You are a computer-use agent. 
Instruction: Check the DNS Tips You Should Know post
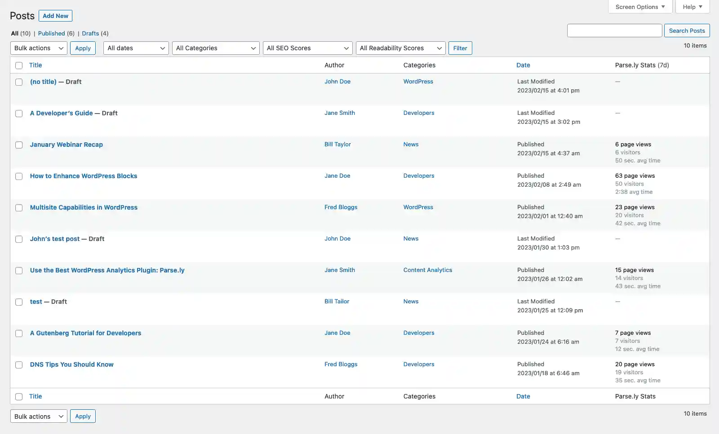coord(18,365)
